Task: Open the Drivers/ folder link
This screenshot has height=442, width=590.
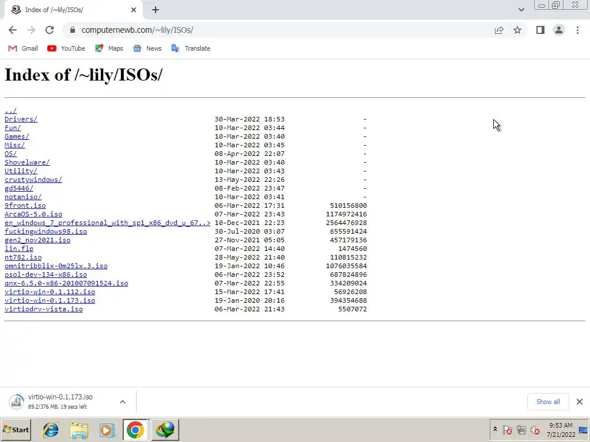Action: 21,119
